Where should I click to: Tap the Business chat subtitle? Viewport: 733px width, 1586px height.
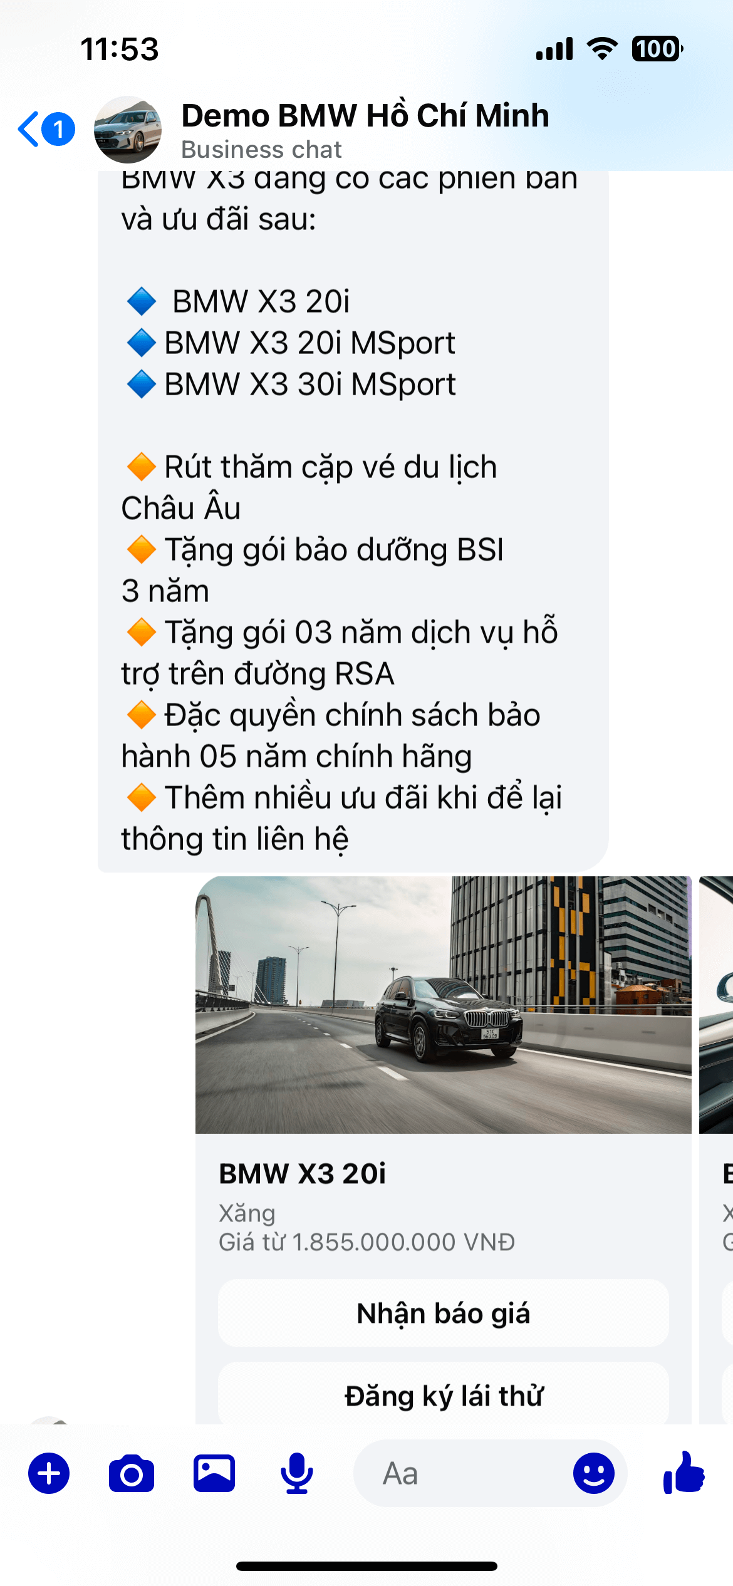261,150
